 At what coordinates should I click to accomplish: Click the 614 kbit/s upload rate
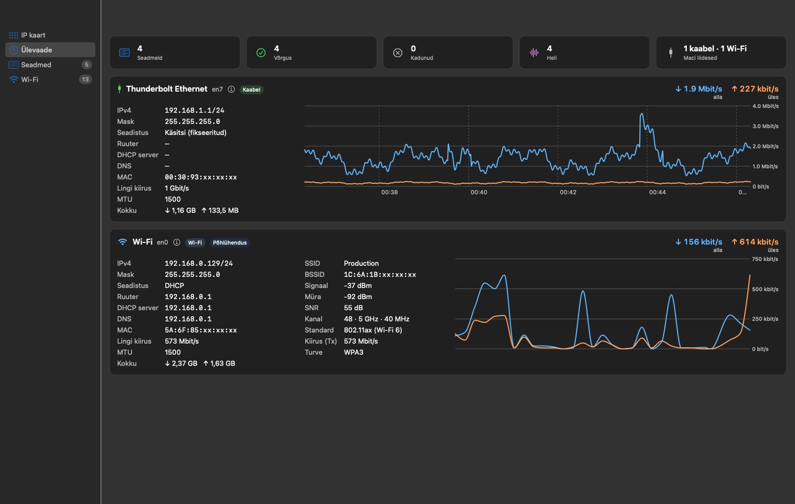755,242
